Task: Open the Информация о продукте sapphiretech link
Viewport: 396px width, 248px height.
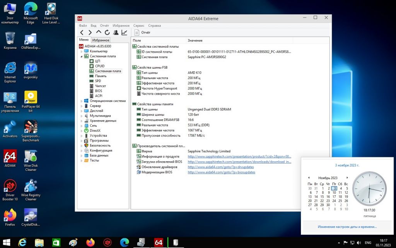Action: tap(239, 157)
